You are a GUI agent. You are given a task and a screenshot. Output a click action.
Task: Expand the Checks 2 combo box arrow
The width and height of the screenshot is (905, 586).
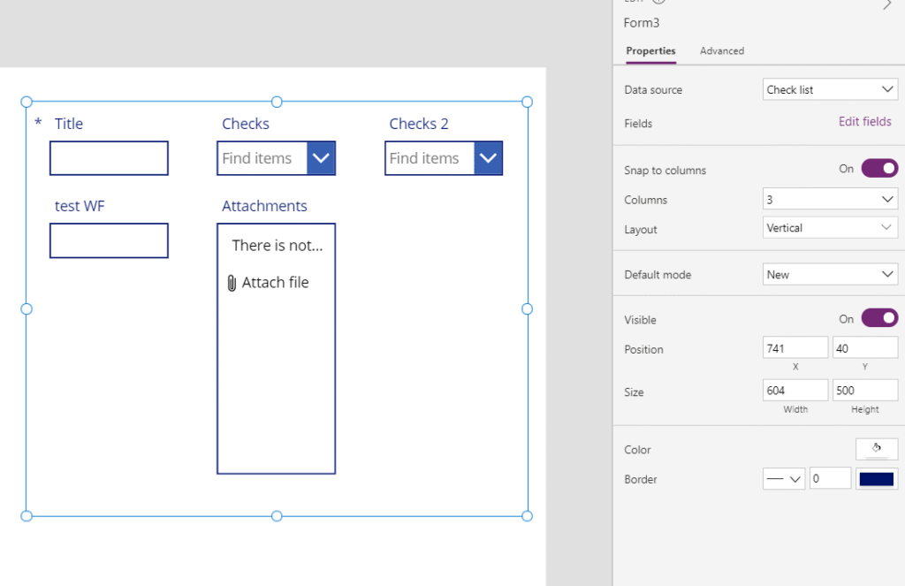pos(488,158)
